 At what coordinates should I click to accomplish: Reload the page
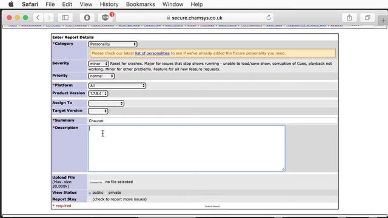tap(269, 18)
